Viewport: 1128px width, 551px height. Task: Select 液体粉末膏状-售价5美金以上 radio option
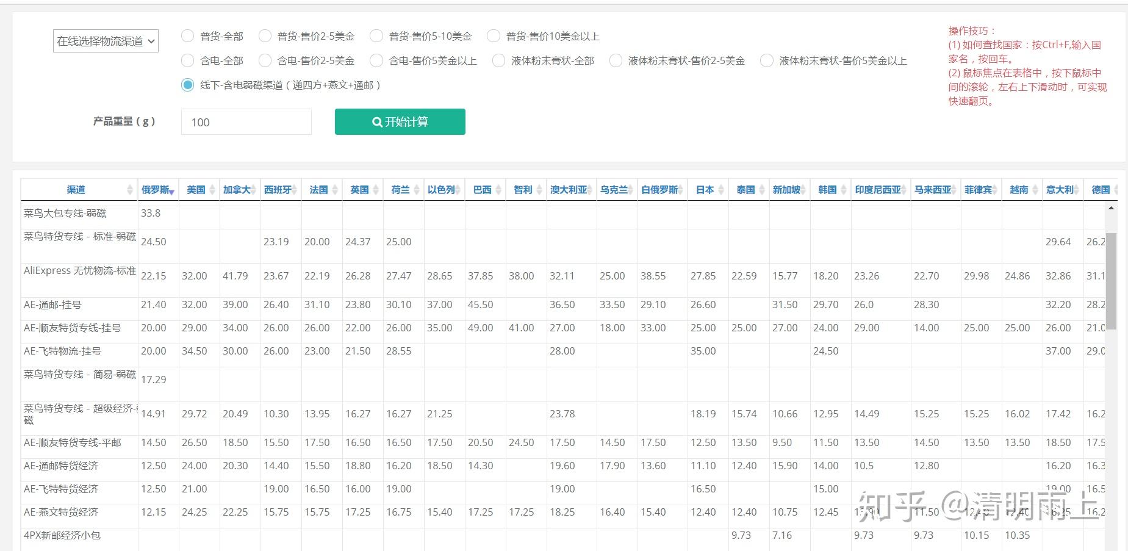[767, 60]
